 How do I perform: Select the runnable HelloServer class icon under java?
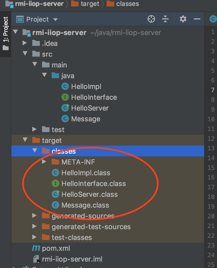(65, 108)
